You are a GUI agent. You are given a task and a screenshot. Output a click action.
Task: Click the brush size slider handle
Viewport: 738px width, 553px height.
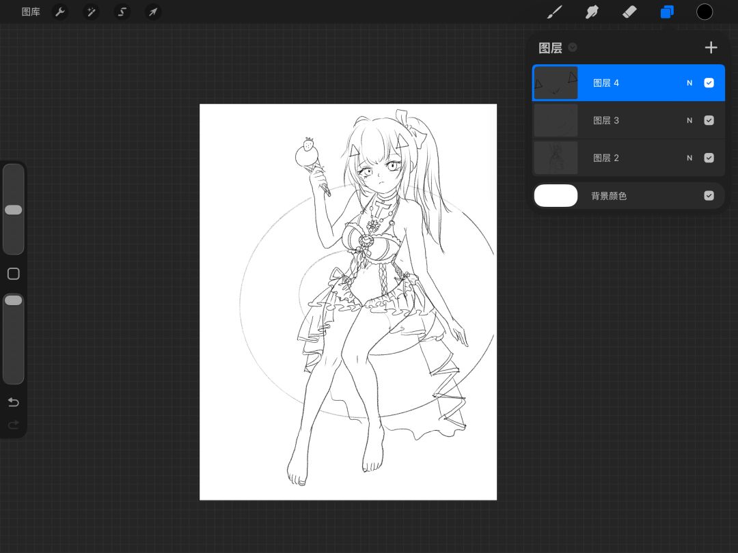click(13, 210)
